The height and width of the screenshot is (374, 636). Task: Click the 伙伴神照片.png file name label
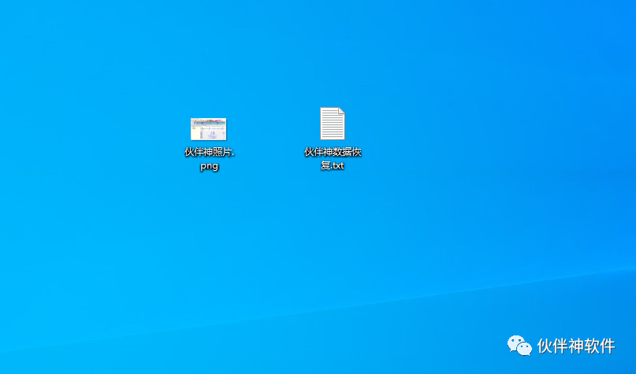210,159
